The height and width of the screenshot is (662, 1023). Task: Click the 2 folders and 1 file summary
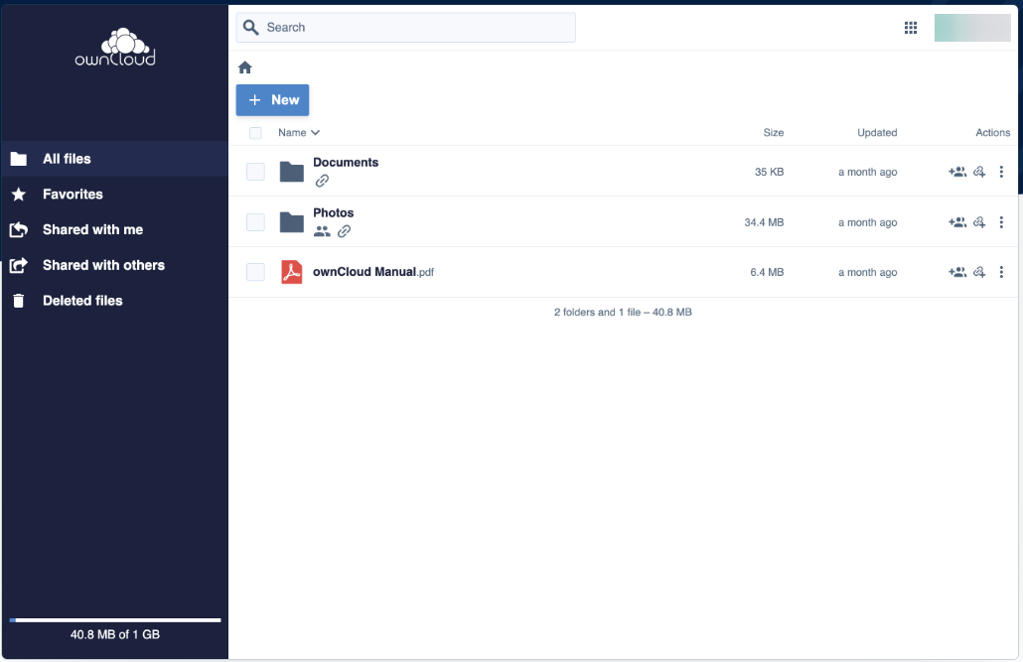click(x=623, y=312)
